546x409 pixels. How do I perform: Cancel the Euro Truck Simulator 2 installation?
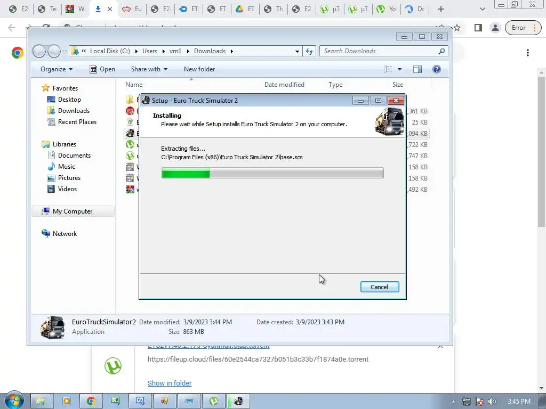coord(380,287)
